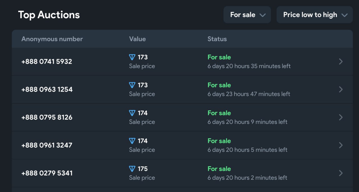Open arrow chevron for +888 0279 5341
Viewport: 359px width, 192px height.
pos(341,173)
